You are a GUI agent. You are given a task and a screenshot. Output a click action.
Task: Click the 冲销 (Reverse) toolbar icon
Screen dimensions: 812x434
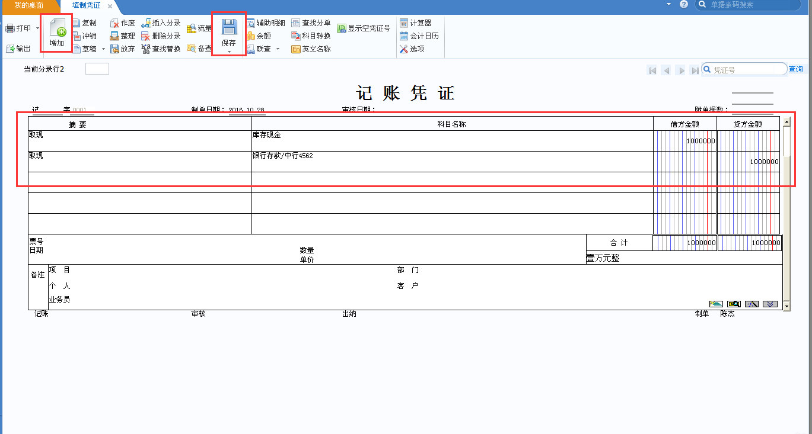coord(76,36)
